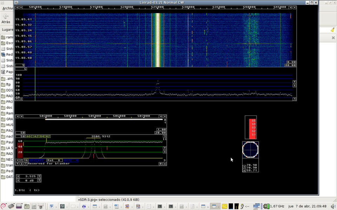Screen dimensions: 337x210
Task: Shift high-resolution spectrum left with top-left arrow
Action: 22,116
